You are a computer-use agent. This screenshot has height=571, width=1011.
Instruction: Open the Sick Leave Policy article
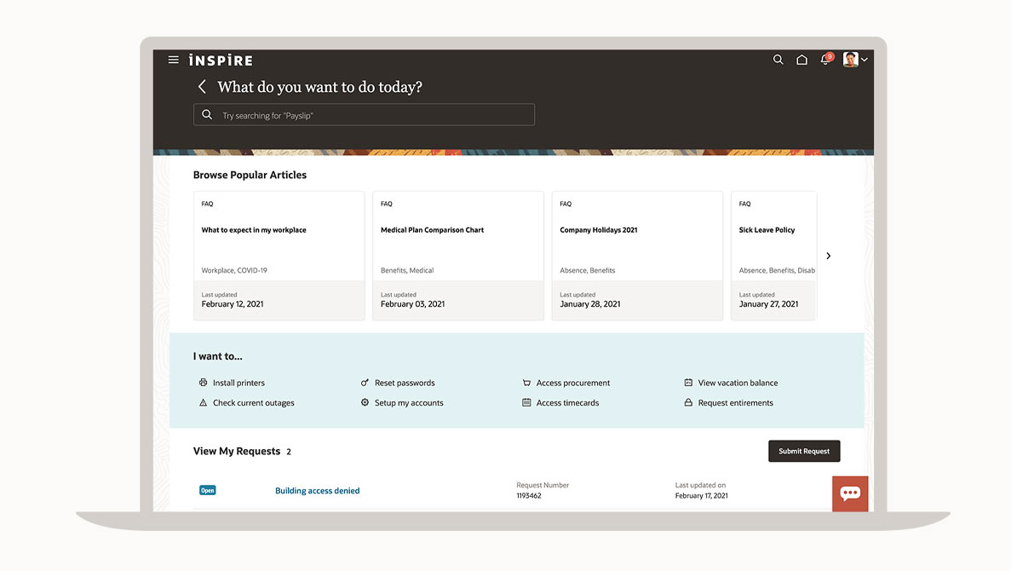pyautogui.click(x=767, y=230)
